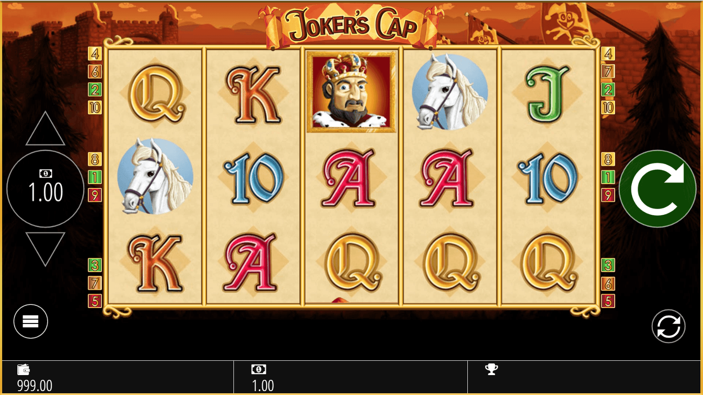
Task: Click the green J symbol
Action: [547, 94]
